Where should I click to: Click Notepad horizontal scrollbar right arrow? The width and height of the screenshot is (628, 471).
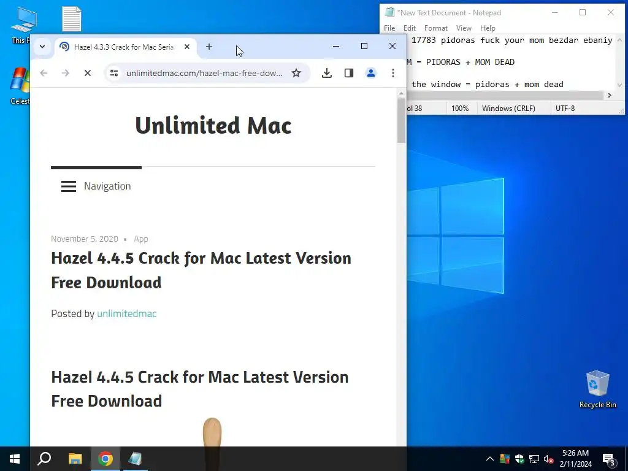tap(609, 95)
